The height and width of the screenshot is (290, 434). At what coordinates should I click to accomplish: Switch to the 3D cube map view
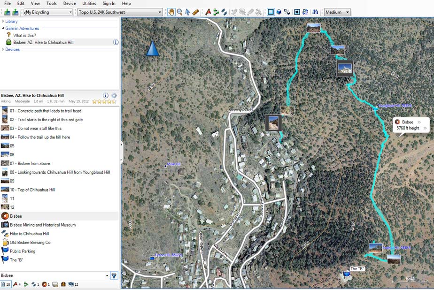click(x=279, y=12)
